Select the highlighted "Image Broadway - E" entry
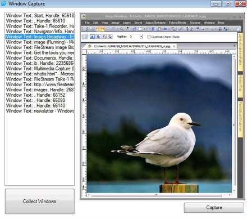 [x=40, y=37]
